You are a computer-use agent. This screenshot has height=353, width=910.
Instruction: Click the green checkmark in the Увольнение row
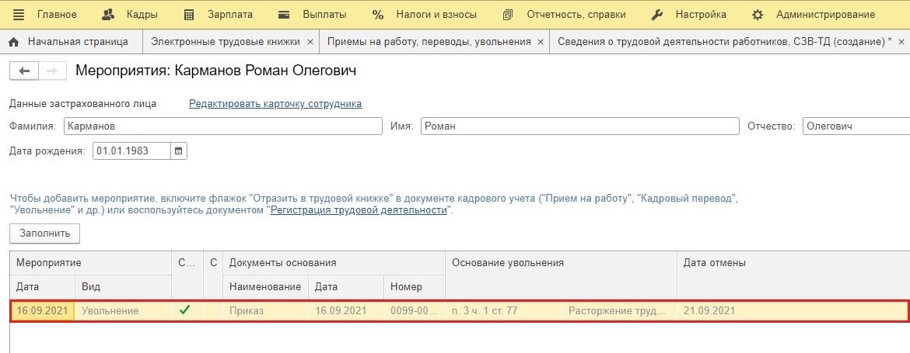[x=184, y=310]
